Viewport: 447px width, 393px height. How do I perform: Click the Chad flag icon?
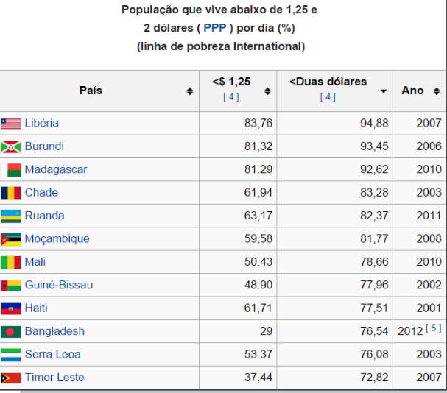click(11, 193)
